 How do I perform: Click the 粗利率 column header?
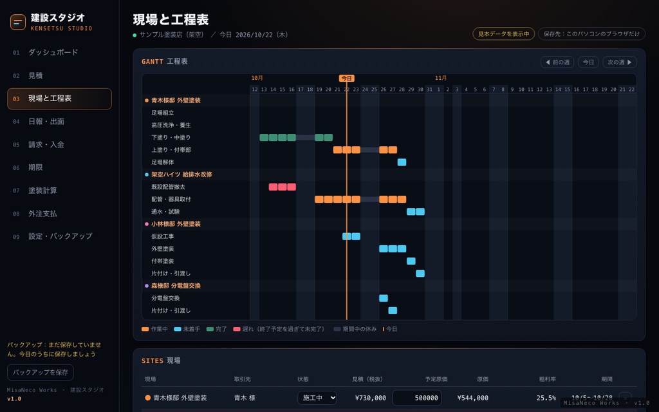coord(548,379)
